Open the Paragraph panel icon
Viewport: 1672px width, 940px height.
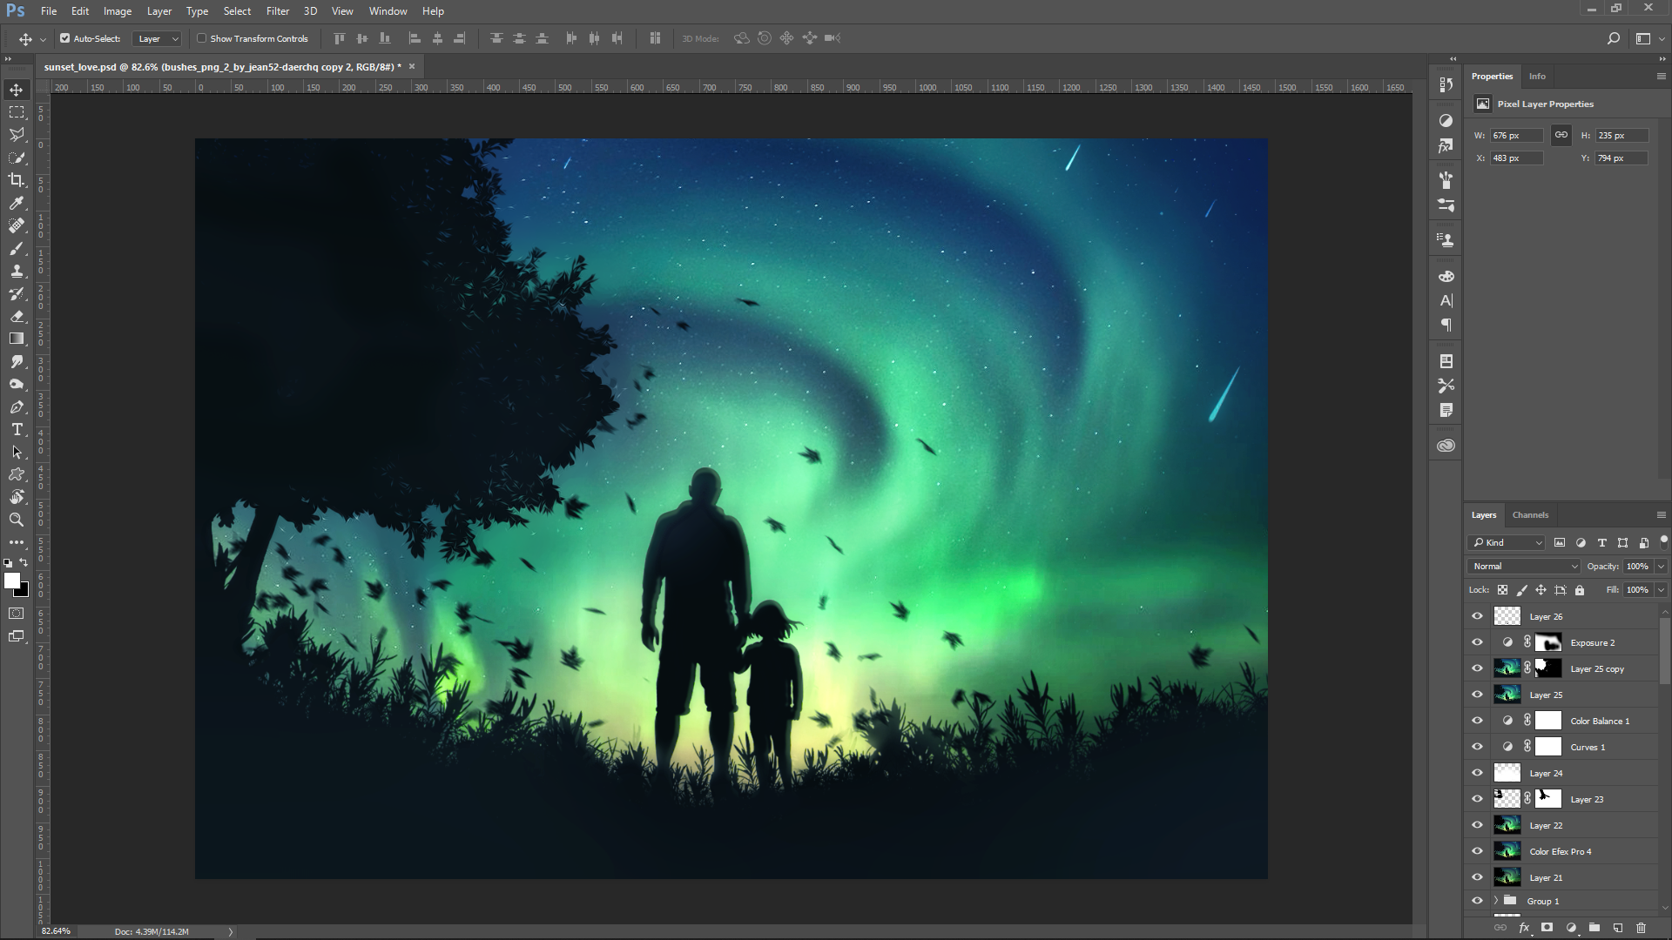[x=1446, y=326]
